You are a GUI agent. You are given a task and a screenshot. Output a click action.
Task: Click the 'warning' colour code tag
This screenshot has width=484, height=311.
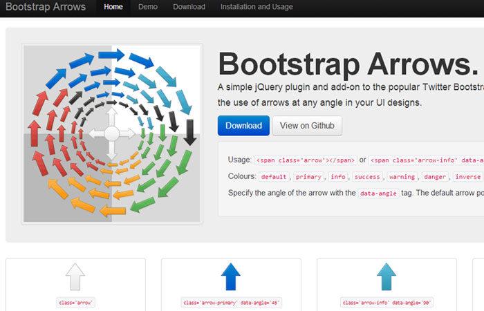pyautogui.click(x=402, y=176)
